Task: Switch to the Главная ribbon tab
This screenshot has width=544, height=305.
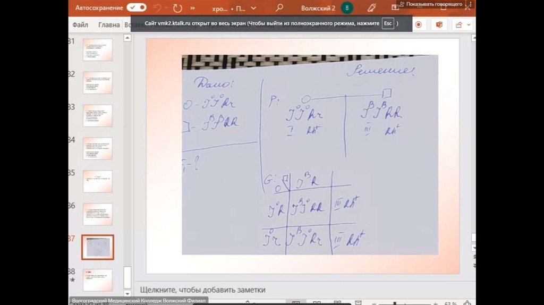Action: (x=109, y=24)
